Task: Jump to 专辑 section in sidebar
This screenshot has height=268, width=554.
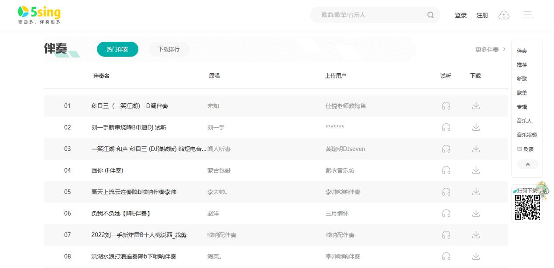Action: [x=522, y=107]
